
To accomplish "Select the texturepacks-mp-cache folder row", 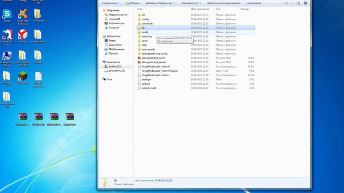I will pos(196,54).
